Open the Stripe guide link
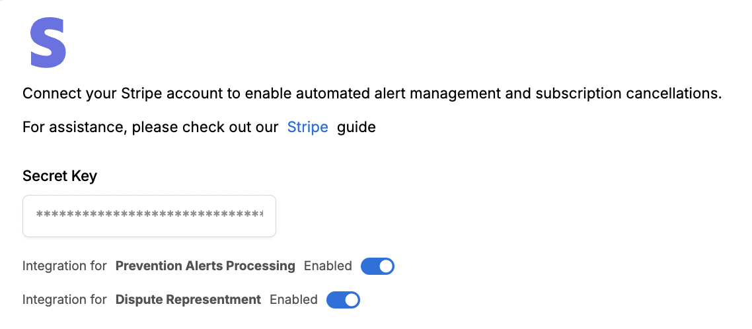The width and height of the screenshot is (752, 329). click(307, 127)
